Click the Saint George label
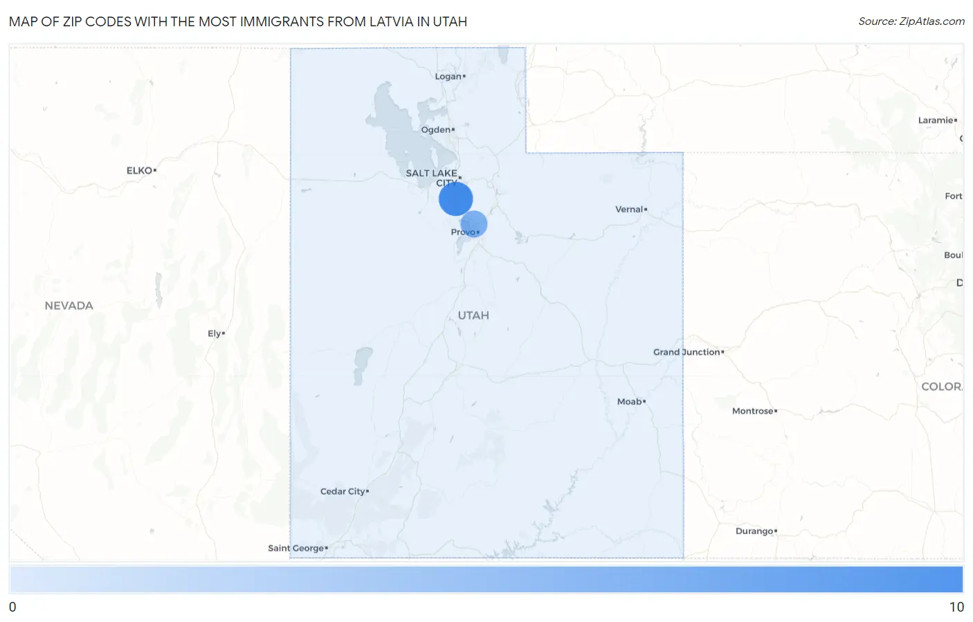 pyautogui.click(x=298, y=548)
